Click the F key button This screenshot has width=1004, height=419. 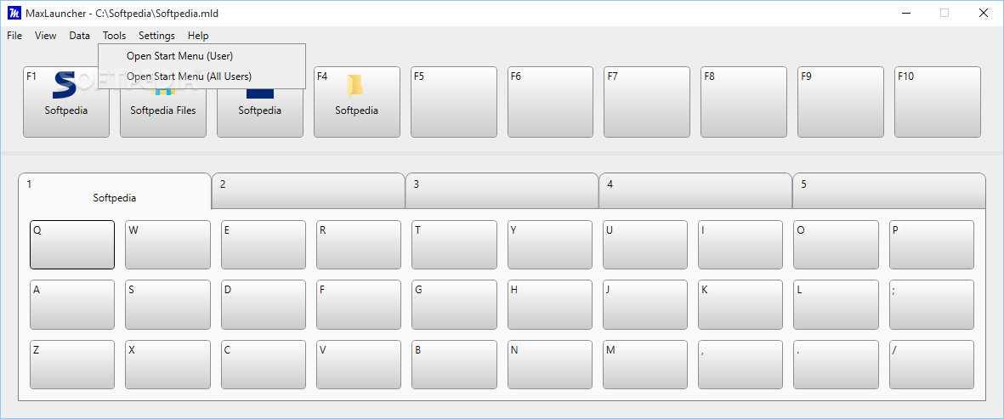coord(359,304)
